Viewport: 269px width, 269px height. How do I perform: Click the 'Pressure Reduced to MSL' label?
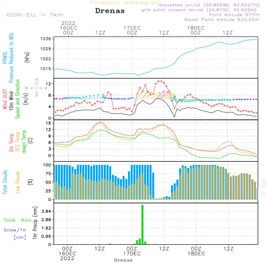[x=11, y=58]
